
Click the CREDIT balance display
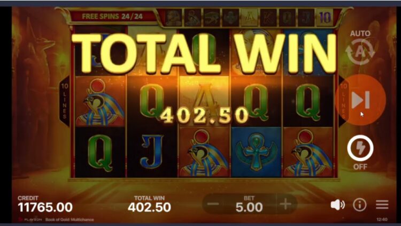45,204
